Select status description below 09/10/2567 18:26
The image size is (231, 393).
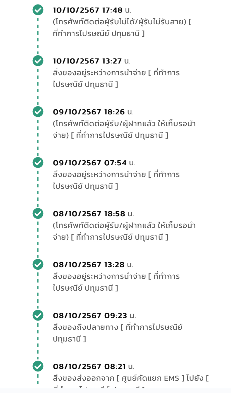point(124,130)
